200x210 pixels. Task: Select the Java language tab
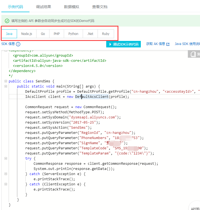pos(9,34)
